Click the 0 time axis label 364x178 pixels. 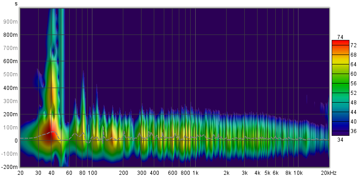[16, 141]
